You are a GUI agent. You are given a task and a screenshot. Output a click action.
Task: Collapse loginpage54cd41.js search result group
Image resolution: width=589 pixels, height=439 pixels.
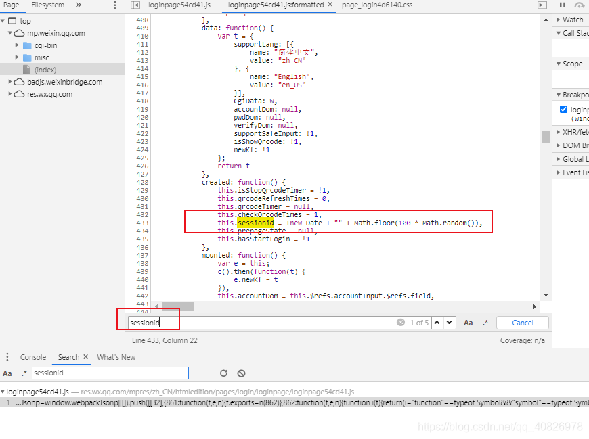pos(3,392)
